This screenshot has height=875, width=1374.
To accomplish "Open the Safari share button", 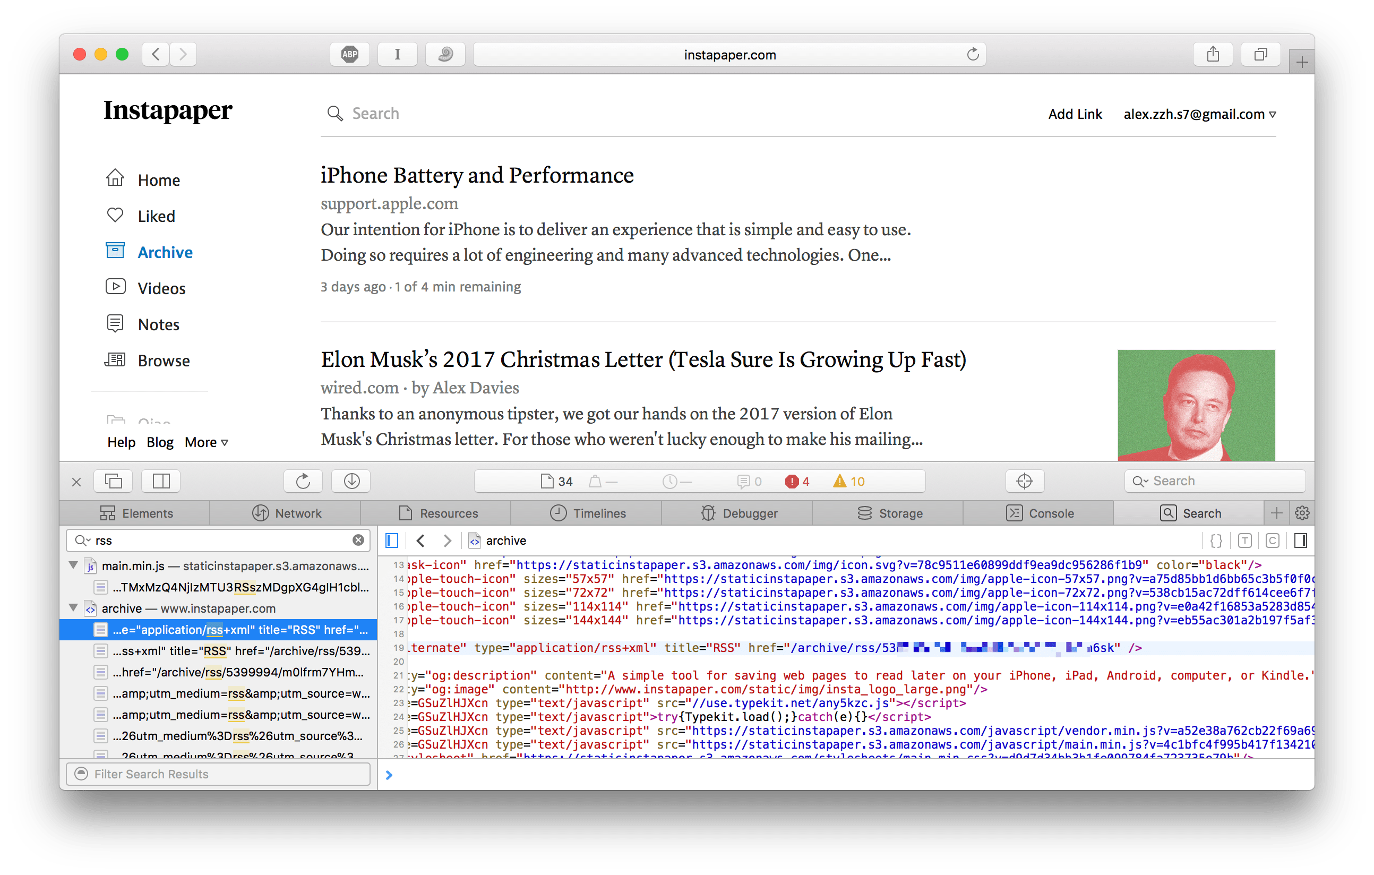I will tap(1213, 54).
